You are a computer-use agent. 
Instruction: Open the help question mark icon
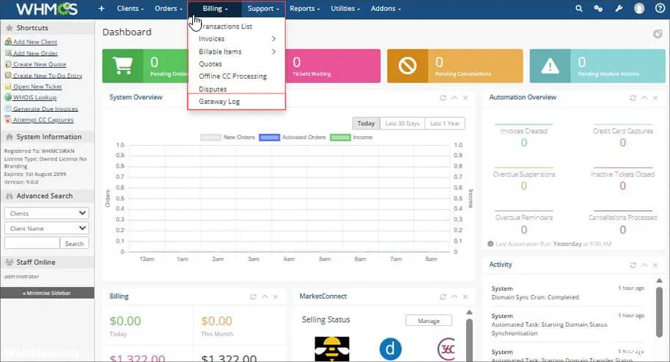tap(660, 9)
